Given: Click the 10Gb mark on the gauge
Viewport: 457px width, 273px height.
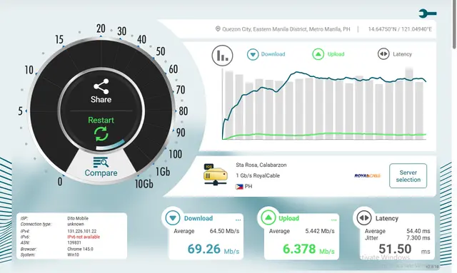Looking at the screenshot, I should [x=144, y=184].
